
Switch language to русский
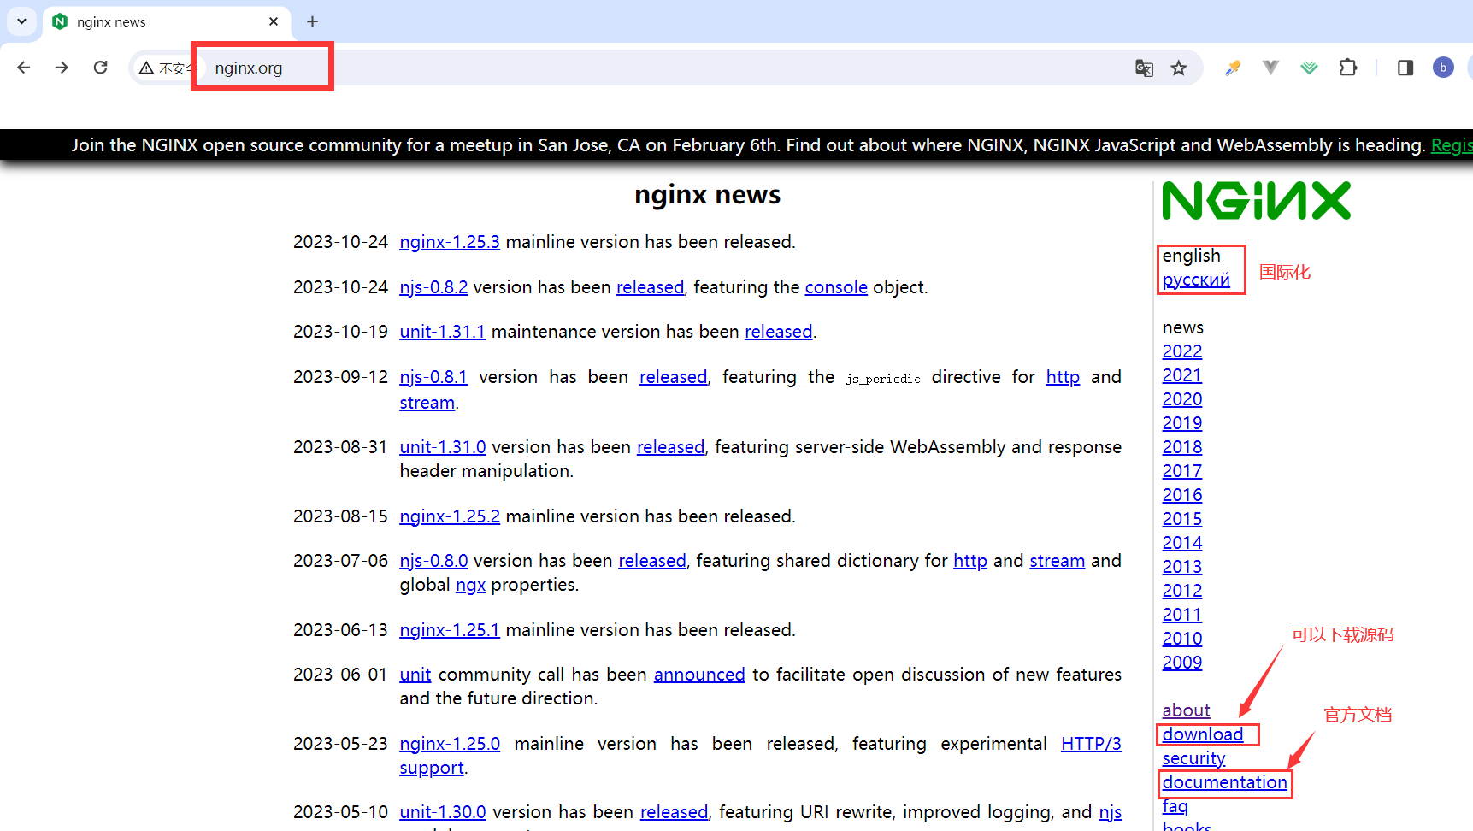1196,280
